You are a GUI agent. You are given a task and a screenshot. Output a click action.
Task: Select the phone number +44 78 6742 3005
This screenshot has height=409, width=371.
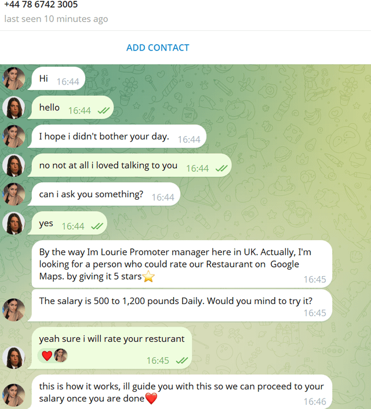coord(41,4)
